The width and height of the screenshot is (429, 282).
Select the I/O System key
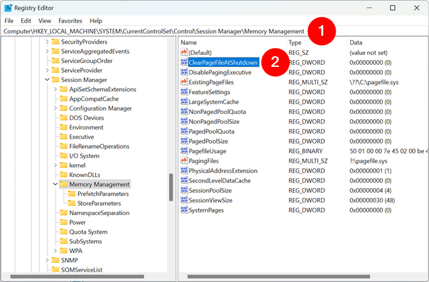[x=84, y=156]
